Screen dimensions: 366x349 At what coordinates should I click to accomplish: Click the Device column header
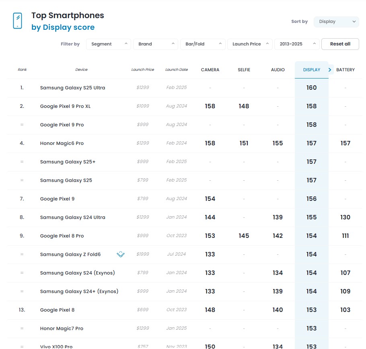(81, 70)
